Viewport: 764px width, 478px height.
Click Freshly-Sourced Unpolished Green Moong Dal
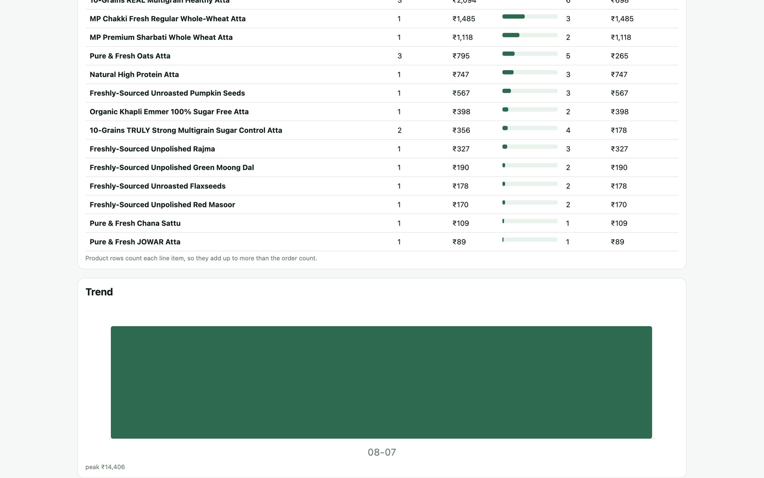click(x=171, y=167)
